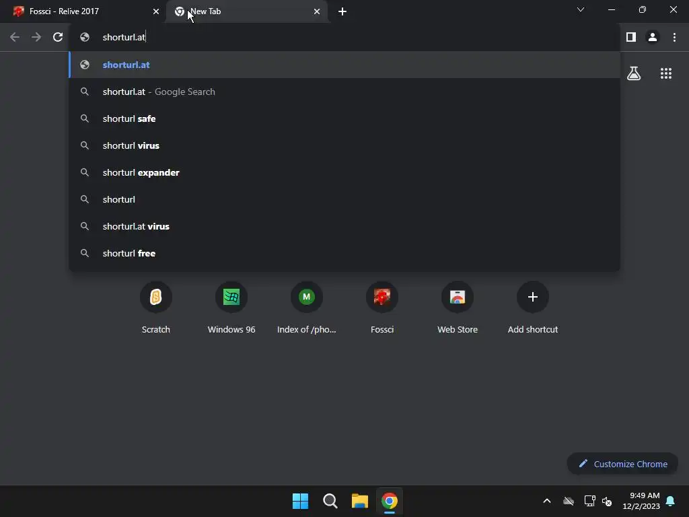Screen dimensions: 689x517
Task: Click Customize Chrome button
Action: pyautogui.click(x=622, y=464)
